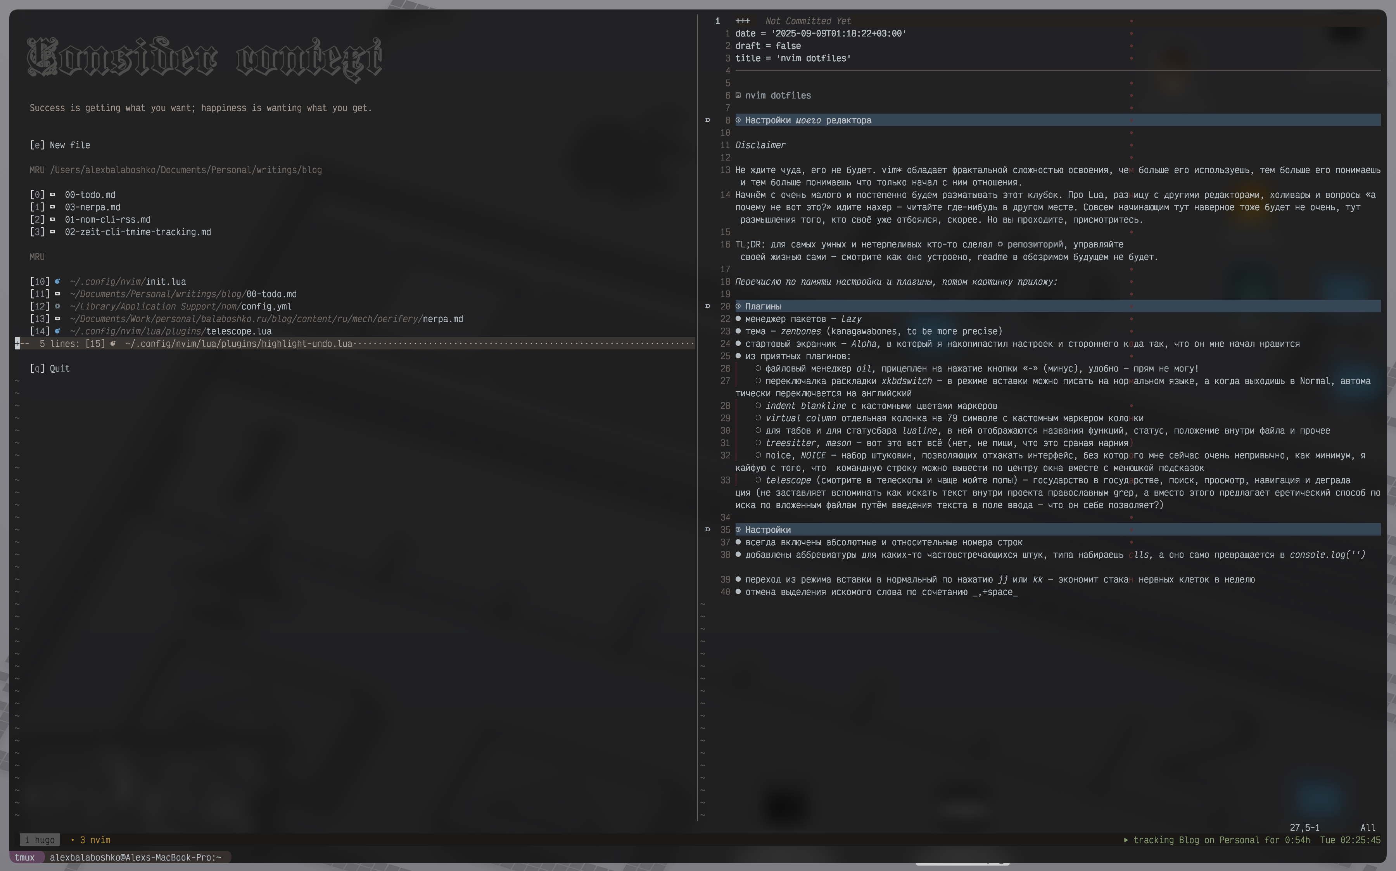Screen dimensions: 1396x871
Task: Choose '[q] Quit' on the start screen
Action: [50, 369]
